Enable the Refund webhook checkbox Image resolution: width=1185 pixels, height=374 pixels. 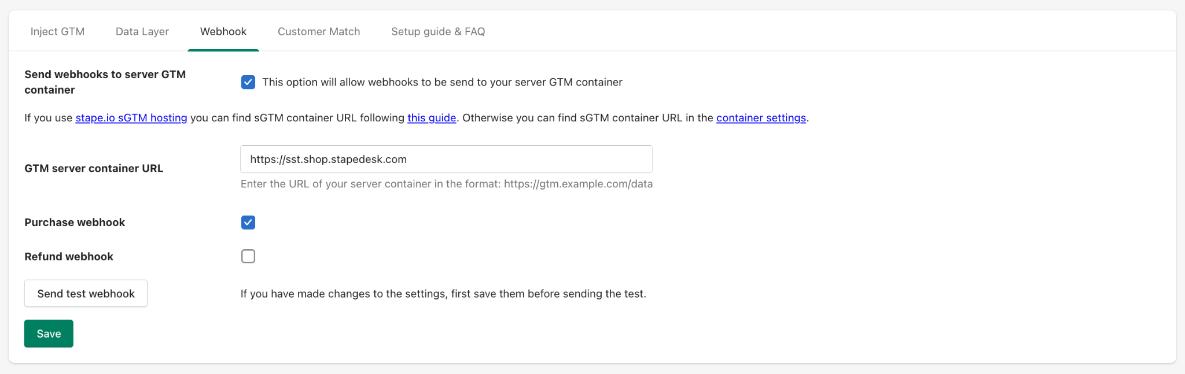248,256
